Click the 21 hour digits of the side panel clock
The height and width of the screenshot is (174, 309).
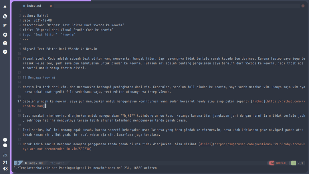tap(5, 163)
